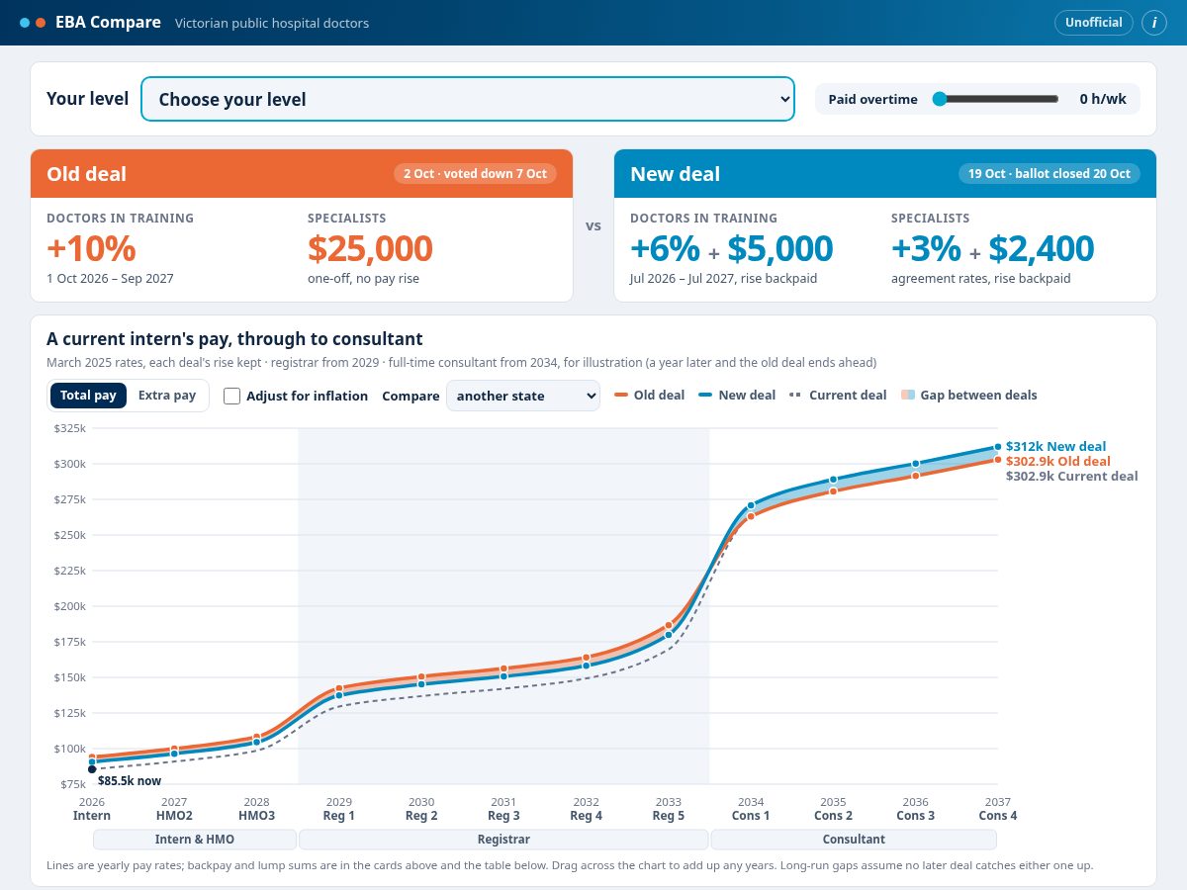Click the '+10%' old deal figure
The image size is (1187, 890).
click(x=91, y=248)
